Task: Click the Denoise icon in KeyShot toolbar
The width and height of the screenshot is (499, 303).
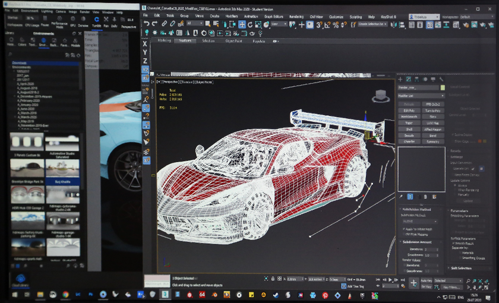Action: [84, 20]
